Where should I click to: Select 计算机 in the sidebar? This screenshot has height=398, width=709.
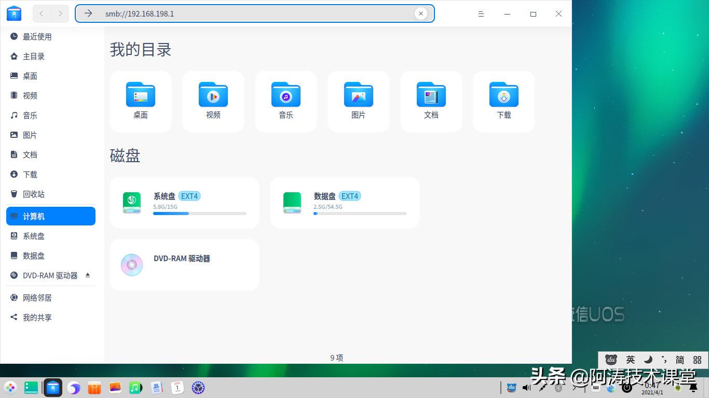[50, 216]
